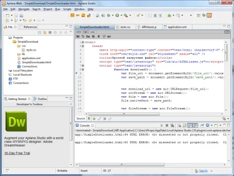
Task: Open the Scripts menu
Action: (x=67, y=9)
